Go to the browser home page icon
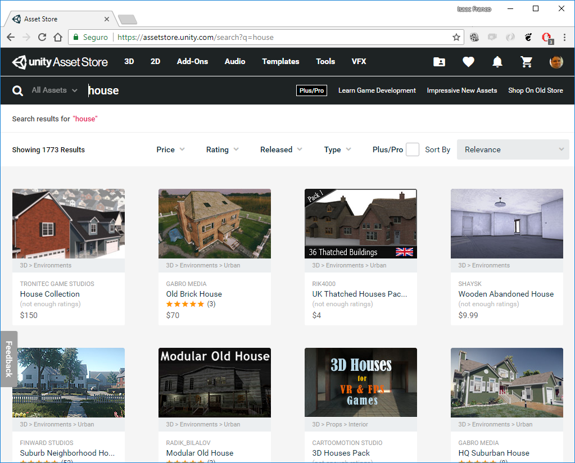The width and height of the screenshot is (575, 463). 58,37
